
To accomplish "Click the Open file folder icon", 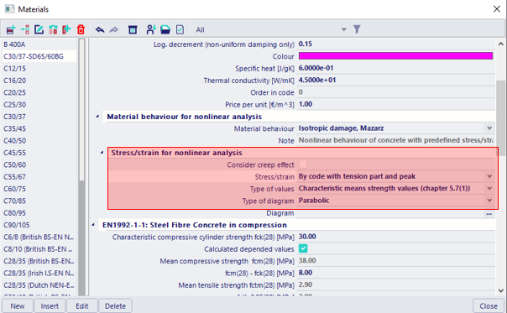I will (x=165, y=29).
